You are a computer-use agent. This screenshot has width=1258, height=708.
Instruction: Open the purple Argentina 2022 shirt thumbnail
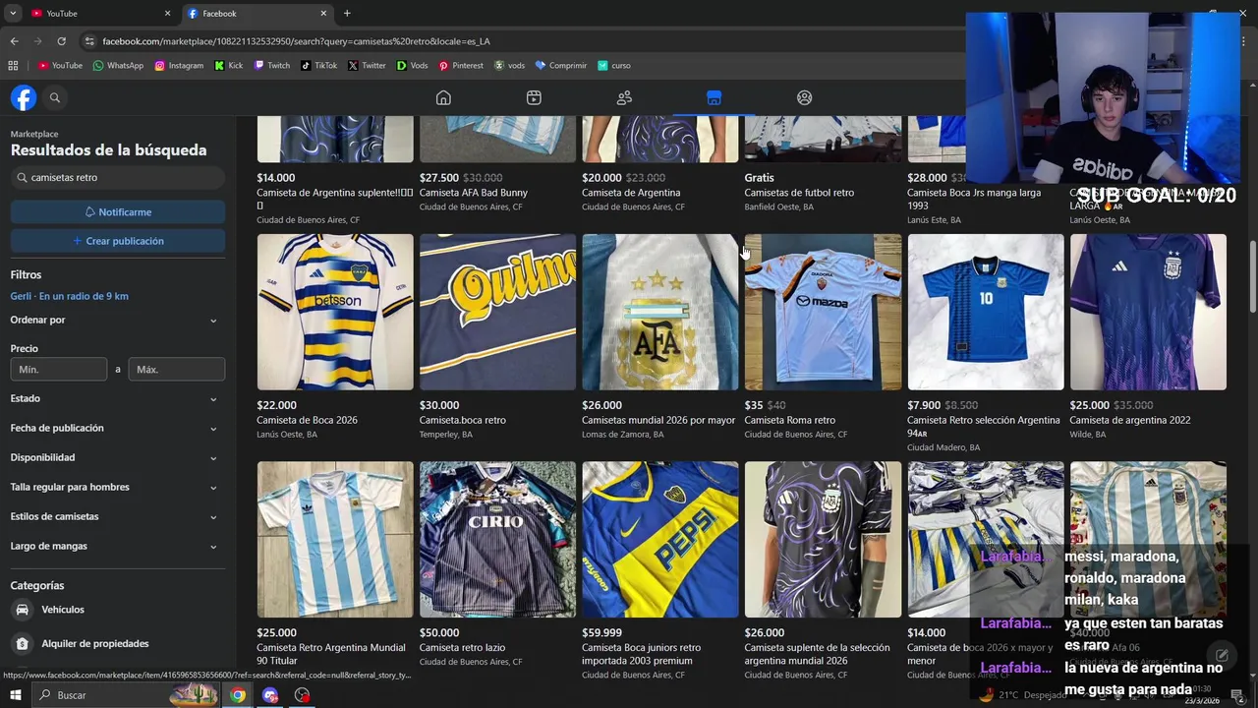pos(1148,312)
